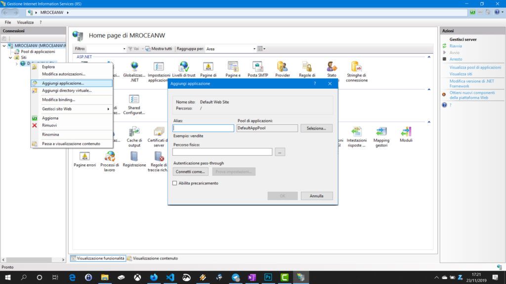Open the Provider feature icon
Screen dimensions: 506x284
(282, 70)
